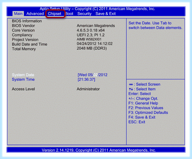Click the American Megatrends vendor value
Screen dimensions: 192x159
pos(96,26)
